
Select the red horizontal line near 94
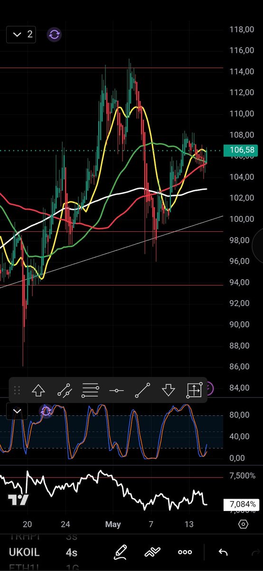tap(112, 285)
